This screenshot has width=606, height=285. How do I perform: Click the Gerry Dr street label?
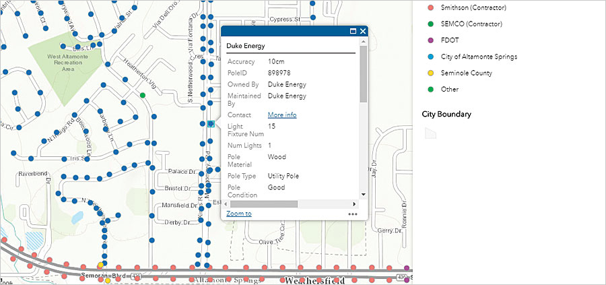pyautogui.click(x=391, y=230)
